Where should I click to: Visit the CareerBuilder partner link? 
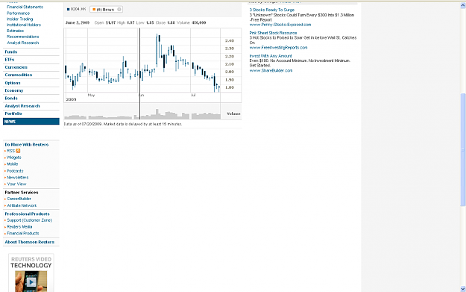click(19, 199)
